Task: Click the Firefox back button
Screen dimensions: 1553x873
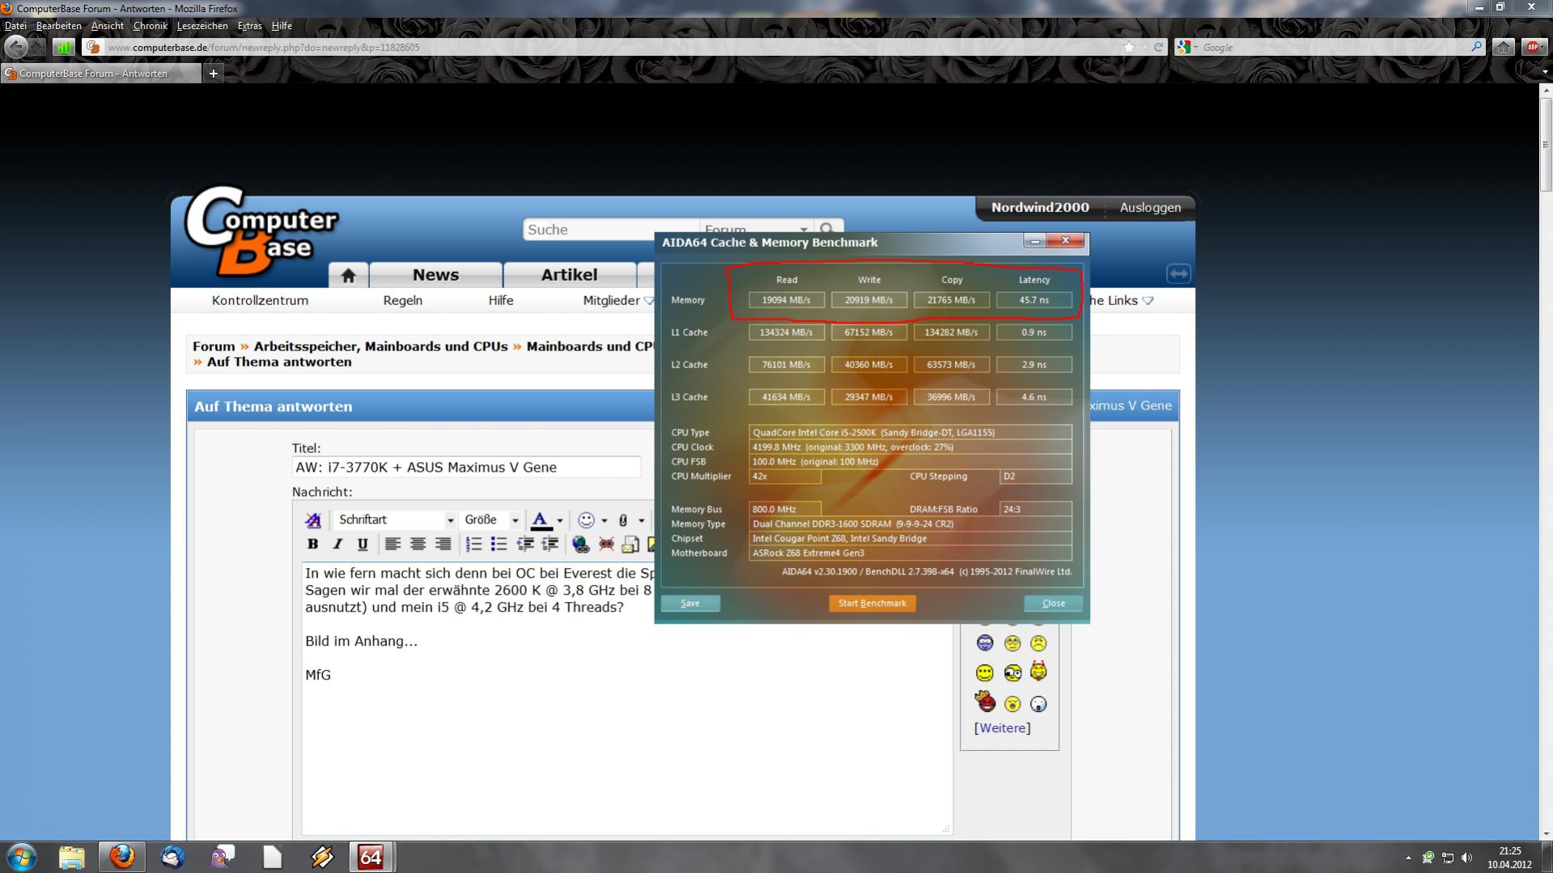Action: (x=16, y=47)
